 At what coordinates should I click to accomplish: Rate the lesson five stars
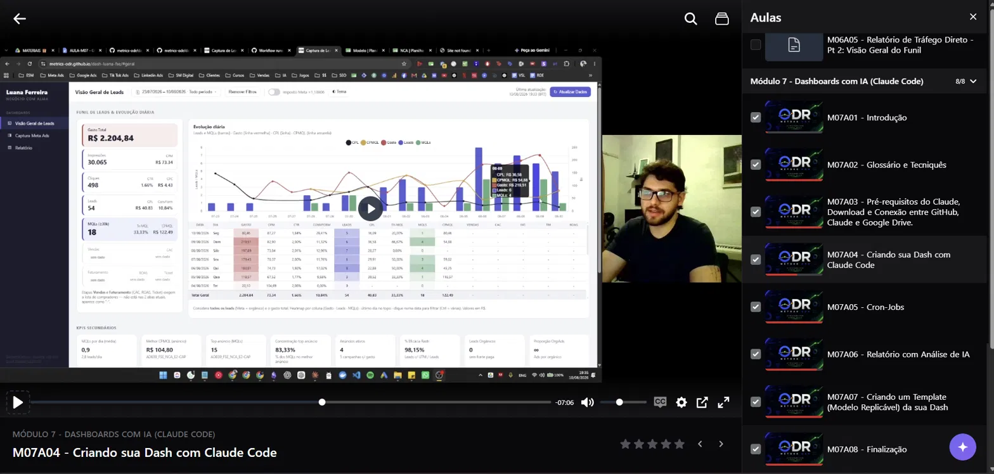pyautogui.click(x=680, y=444)
